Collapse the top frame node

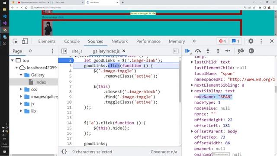[13, 61]
